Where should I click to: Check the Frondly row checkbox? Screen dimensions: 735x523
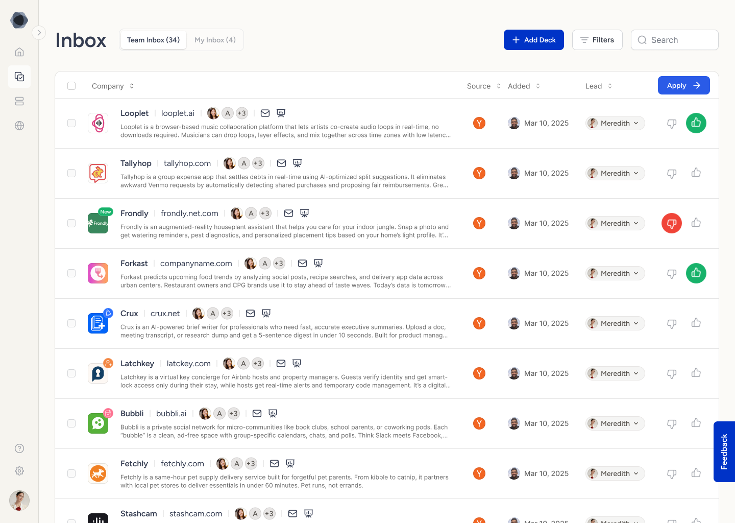click(x=71, y=223)
